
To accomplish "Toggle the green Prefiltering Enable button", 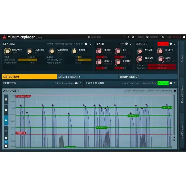I will tap(163, 83).
